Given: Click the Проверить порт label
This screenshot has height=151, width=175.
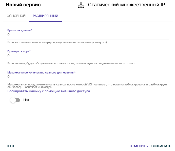Looking at the screenshot, I should coord(19,51).
